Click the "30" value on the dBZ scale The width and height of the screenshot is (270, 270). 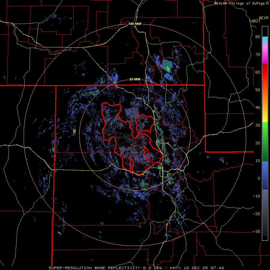point(258,125)
